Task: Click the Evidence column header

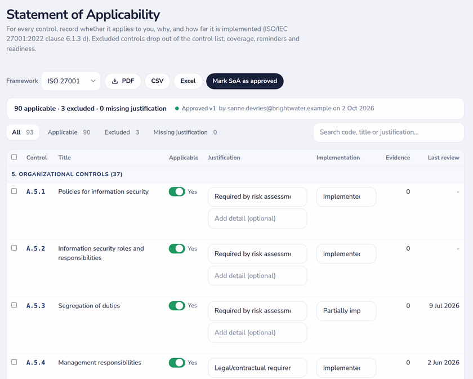Action: [x=398, y=158]
